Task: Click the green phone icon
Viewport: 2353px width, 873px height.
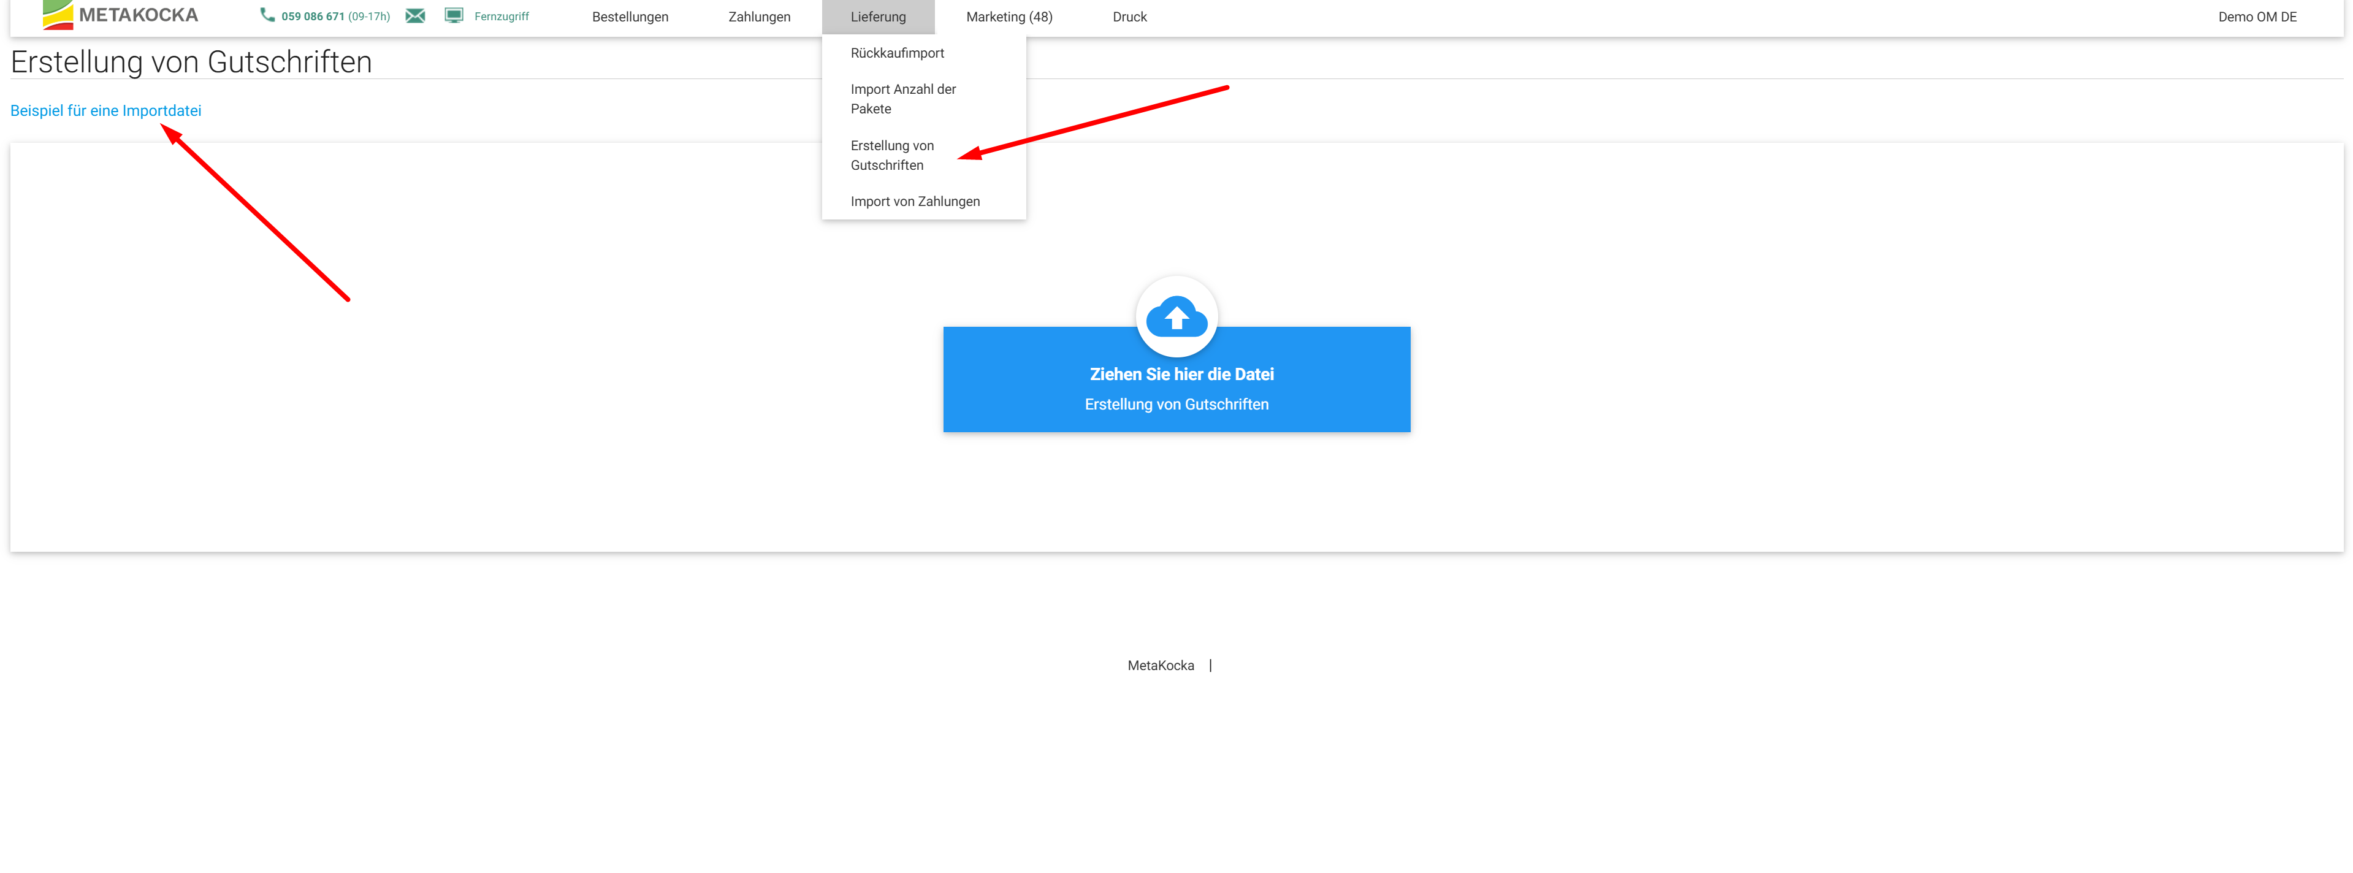Action: pos(267,15)
